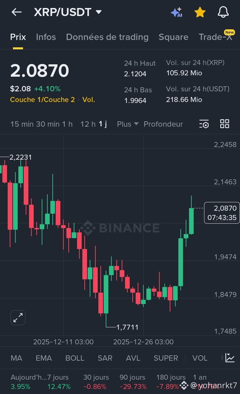Select the 15 min timeframe
Viewport: 240px width, 394px height.
22,124
